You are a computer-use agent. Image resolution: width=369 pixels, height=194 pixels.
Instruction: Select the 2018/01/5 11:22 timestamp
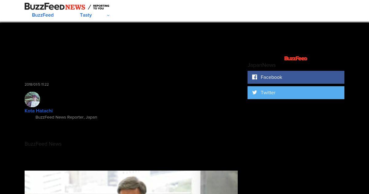coord(37,84)
